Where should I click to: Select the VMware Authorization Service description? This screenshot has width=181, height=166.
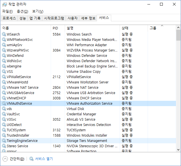pyautogui.click(x=89, y=103)
